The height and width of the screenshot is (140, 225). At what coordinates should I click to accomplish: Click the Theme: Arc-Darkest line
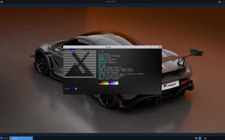pos(115,69)
